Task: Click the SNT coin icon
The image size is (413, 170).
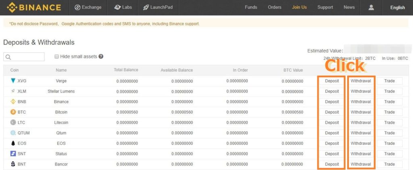Action: (x=13, y=154)
